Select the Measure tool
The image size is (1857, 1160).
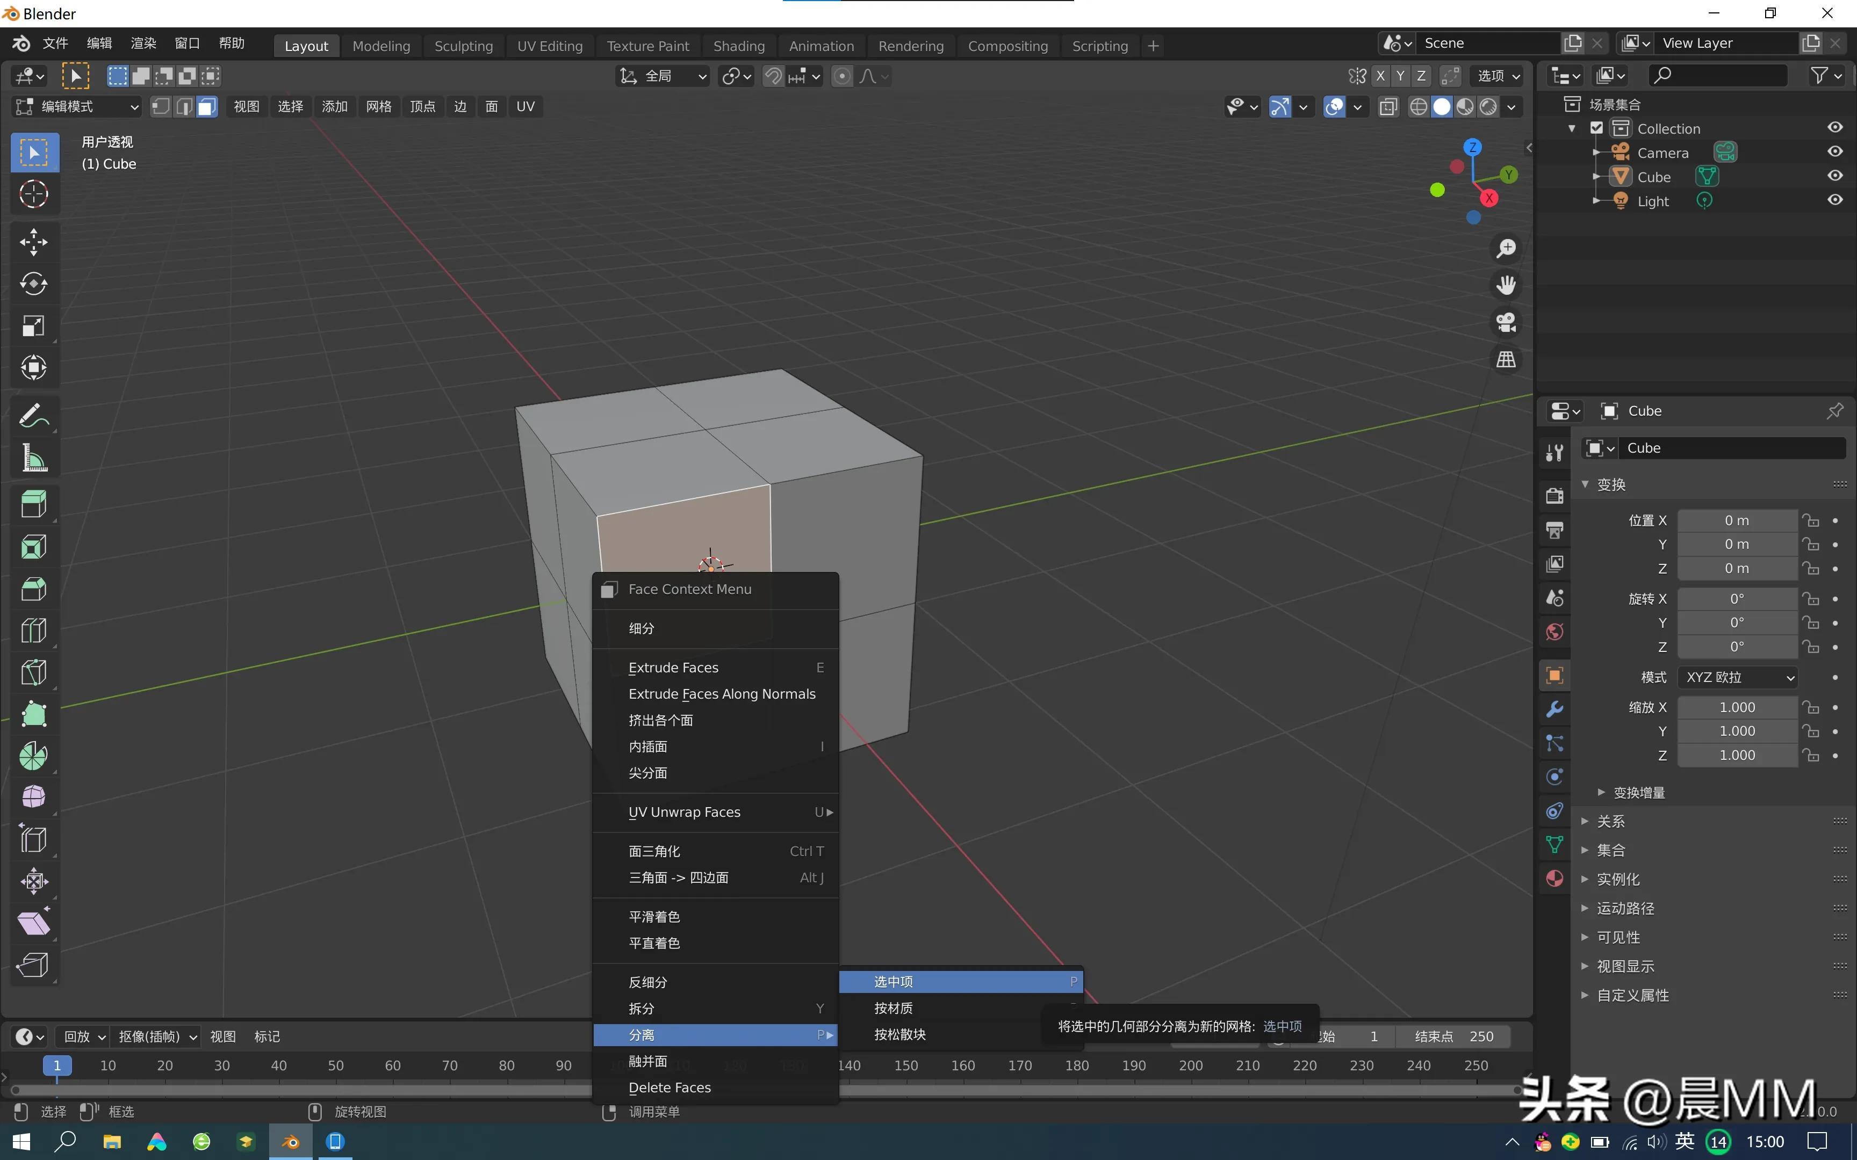pos(33,457)
